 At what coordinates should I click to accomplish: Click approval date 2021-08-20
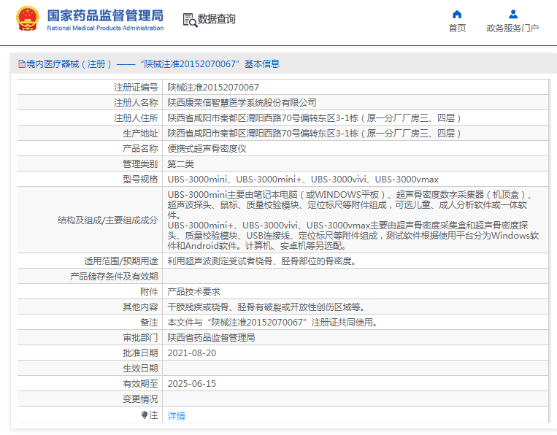click(x=192, y=353)
